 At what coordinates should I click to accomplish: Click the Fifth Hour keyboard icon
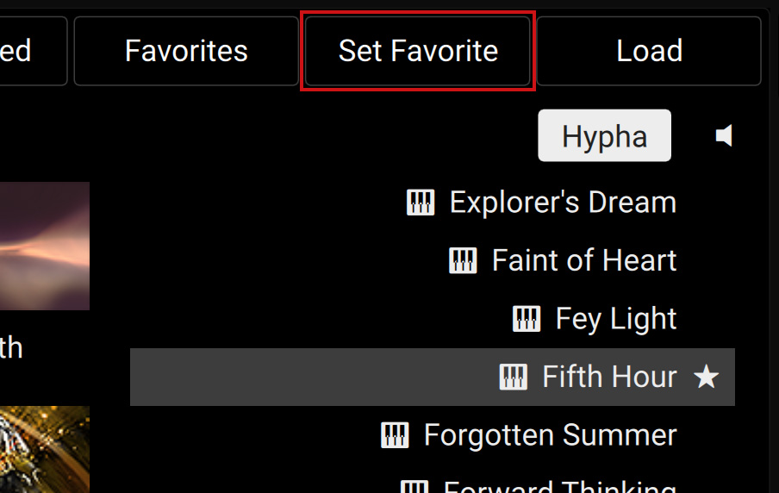[x=514, y=377]
